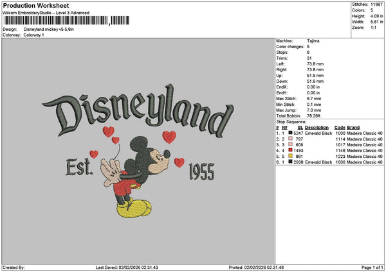
Task: Click the Total Bobbin value '78.28ft'
Action: (x=314, y=116)
